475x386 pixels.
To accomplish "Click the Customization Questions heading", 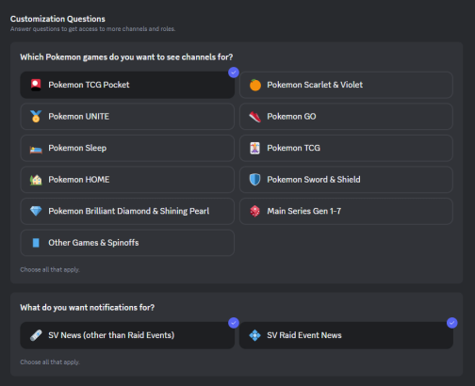I will 57,19.
